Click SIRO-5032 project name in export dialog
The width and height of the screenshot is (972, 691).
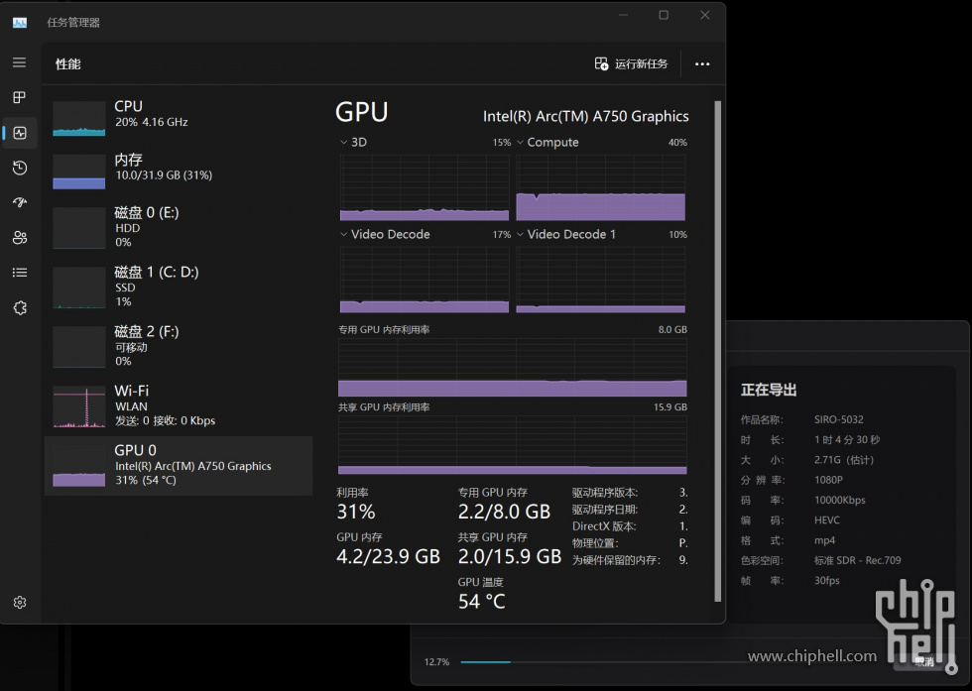[839, 419]
